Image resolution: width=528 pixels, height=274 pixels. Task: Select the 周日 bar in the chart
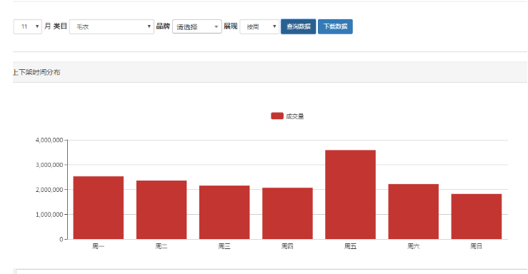pos(476,216)
